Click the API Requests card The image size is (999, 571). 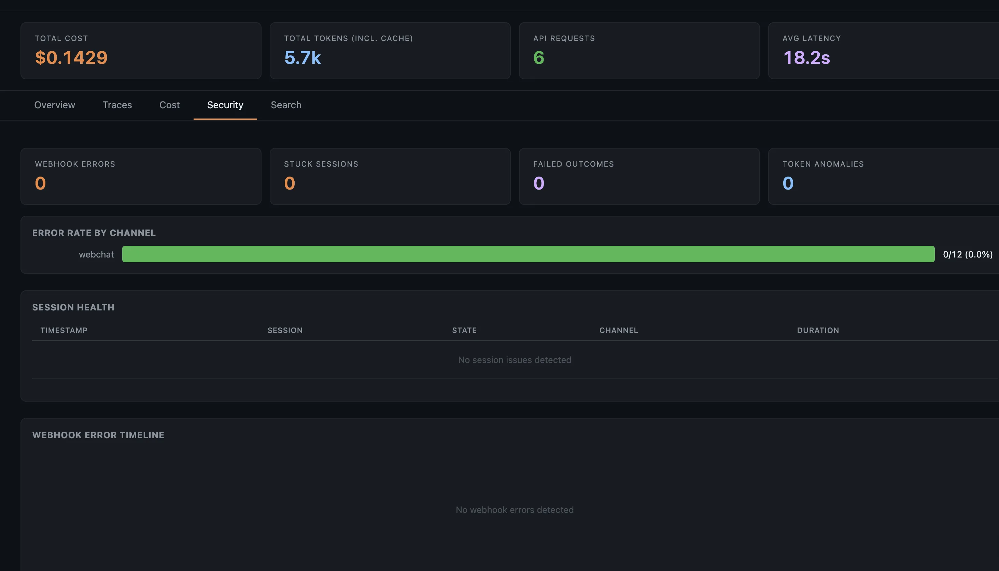639,51
